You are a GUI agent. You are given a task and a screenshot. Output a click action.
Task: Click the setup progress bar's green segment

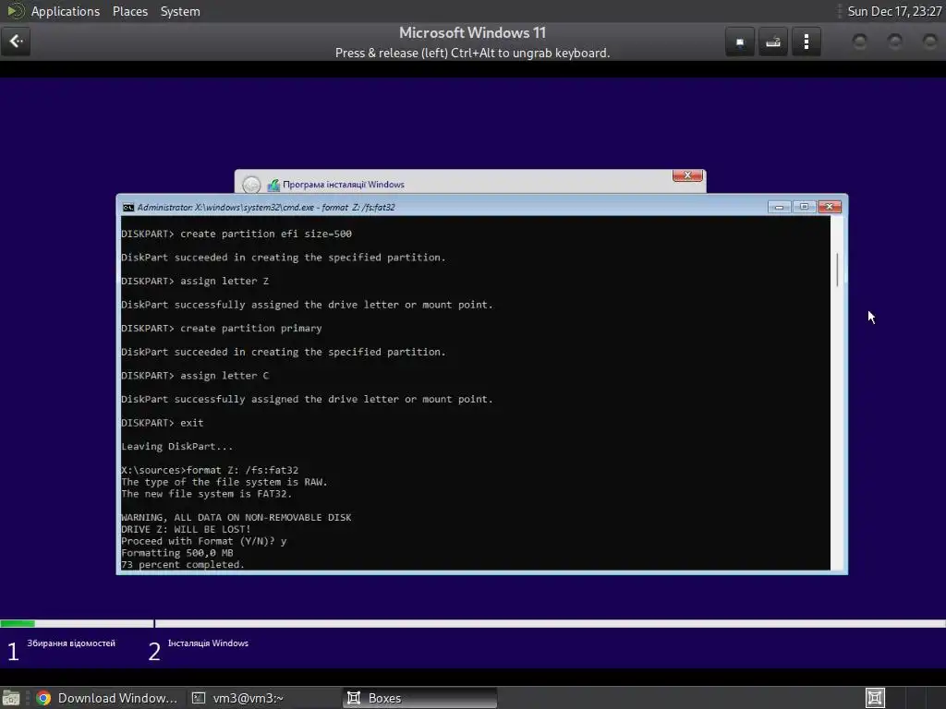(18, 623)
